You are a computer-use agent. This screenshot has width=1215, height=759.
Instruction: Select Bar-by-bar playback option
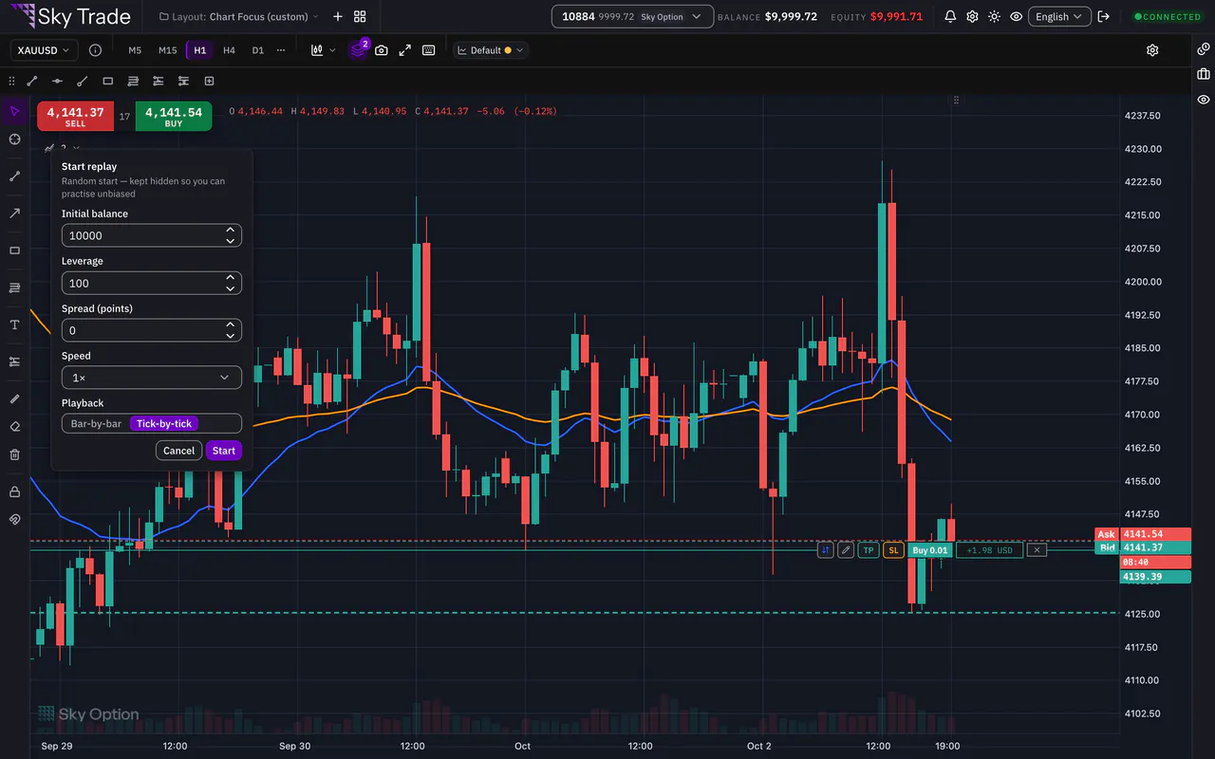click(96, 424)
